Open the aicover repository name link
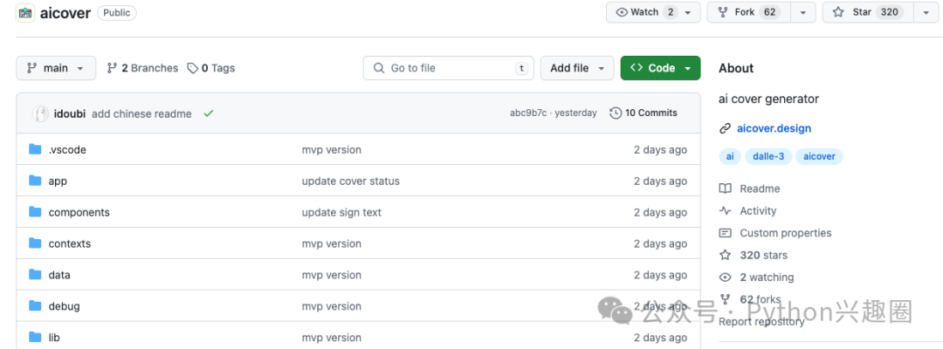The image size is (943, 349). [65, 12]
